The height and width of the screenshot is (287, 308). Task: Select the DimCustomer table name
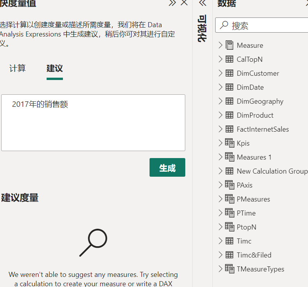click(x=258, y=73)
